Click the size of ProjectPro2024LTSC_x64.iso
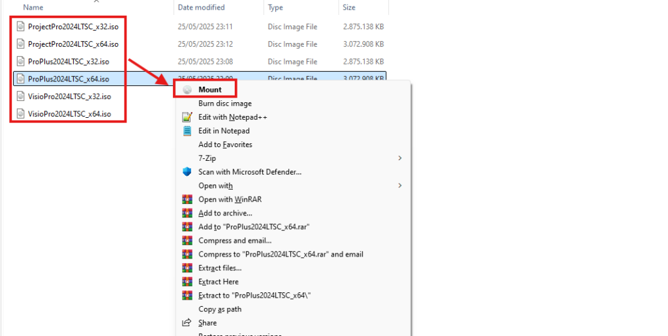The height and width of the screenshot is (336, 668). pos(363,44)
